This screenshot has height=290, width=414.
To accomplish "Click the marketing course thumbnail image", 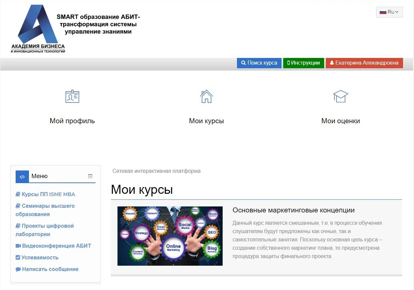I will [170, 236].
